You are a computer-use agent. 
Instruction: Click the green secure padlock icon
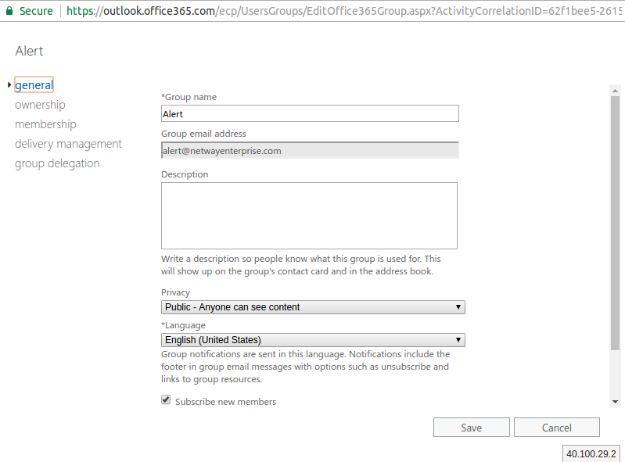point(9,11)
